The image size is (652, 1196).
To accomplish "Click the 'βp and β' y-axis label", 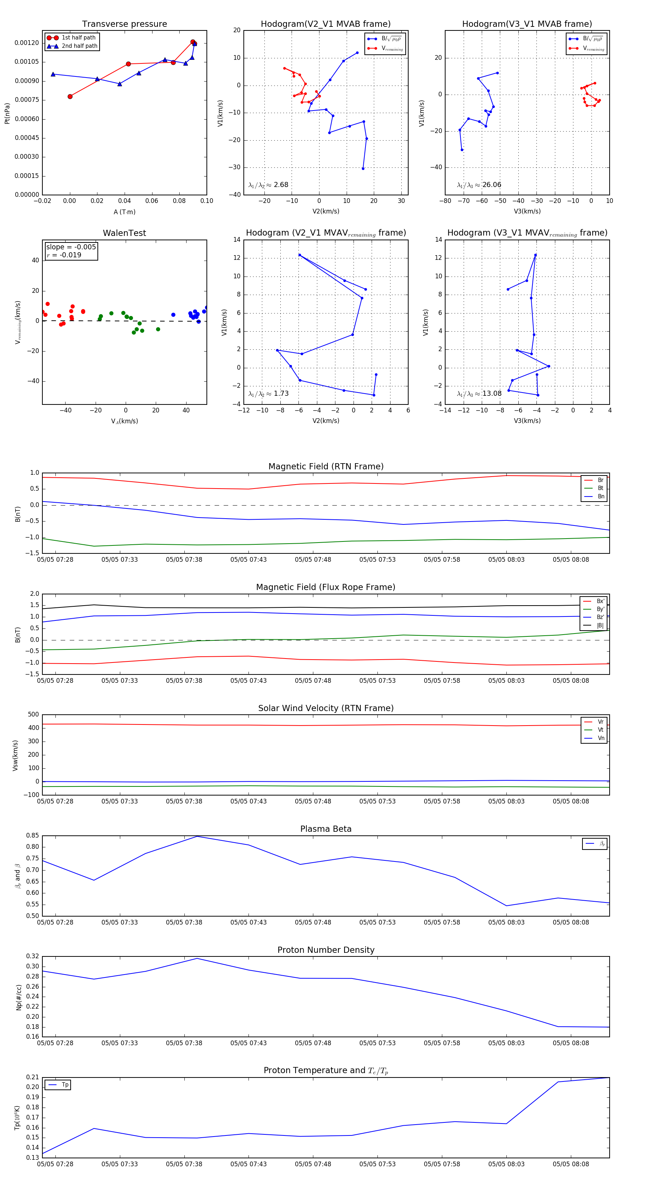I will (18, 876).
